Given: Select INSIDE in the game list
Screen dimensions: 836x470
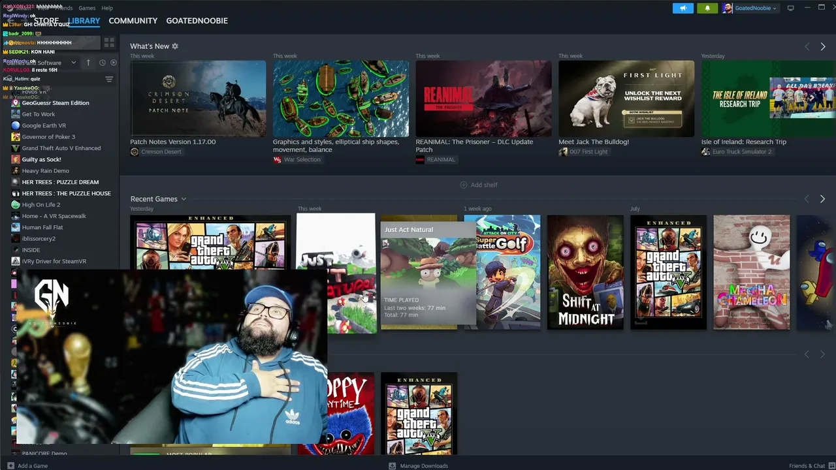Looking at the screenshot, I should point(31,250).
